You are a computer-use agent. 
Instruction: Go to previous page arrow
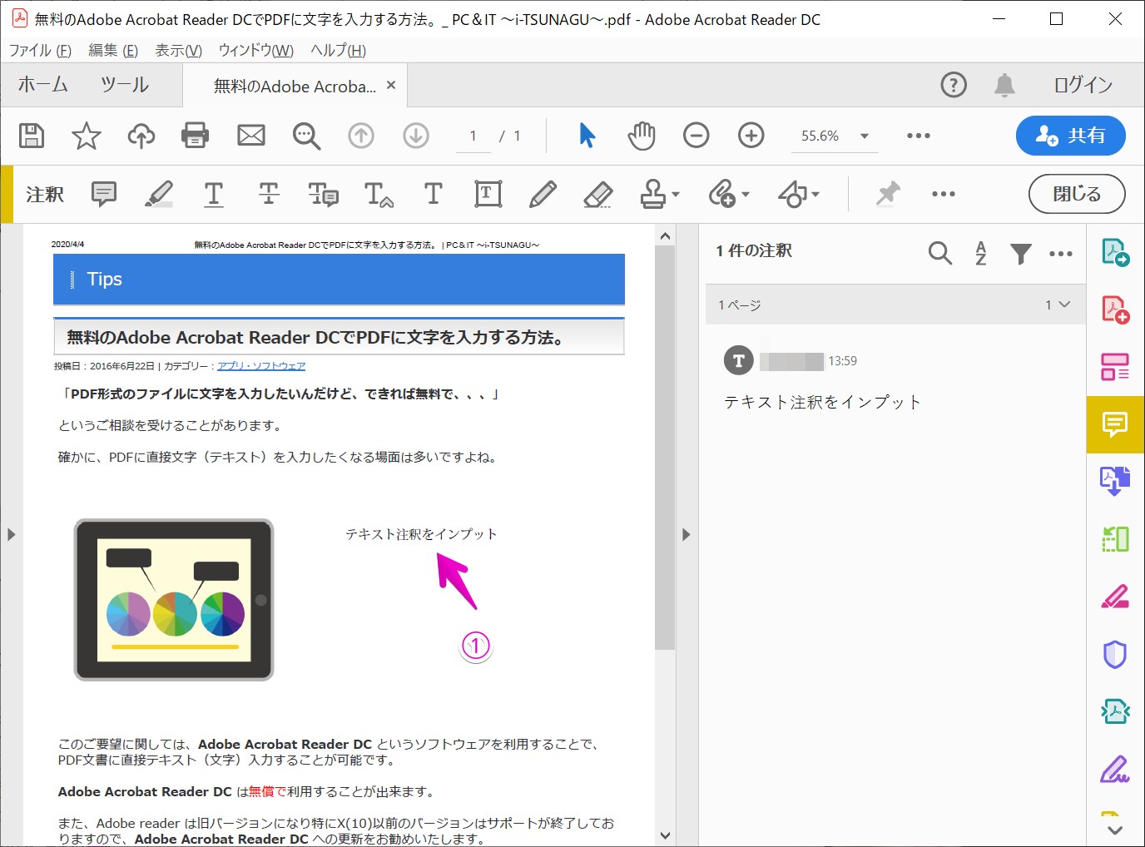pyautogui.click(x=361, y=136)
